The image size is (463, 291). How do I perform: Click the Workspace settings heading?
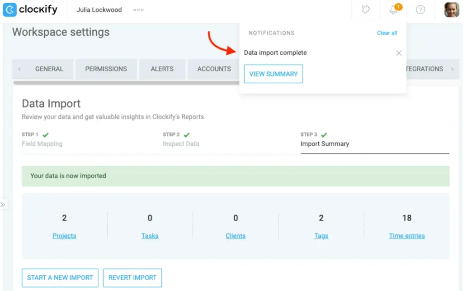(x=61, y=32)
